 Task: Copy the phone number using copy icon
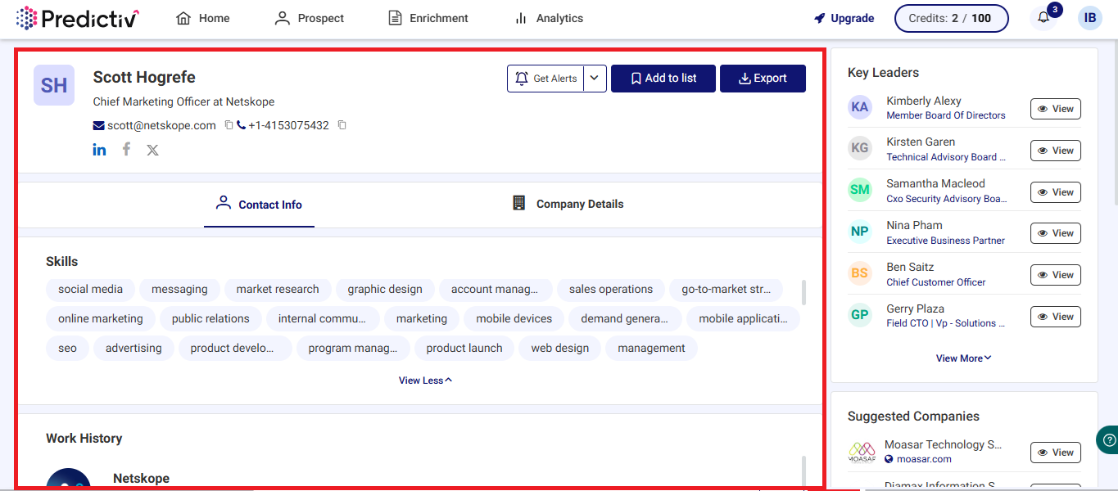coord(342,125)
